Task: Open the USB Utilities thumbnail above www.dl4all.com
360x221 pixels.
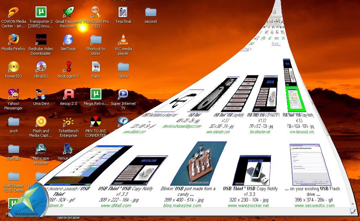Action: tap(139, 170)
